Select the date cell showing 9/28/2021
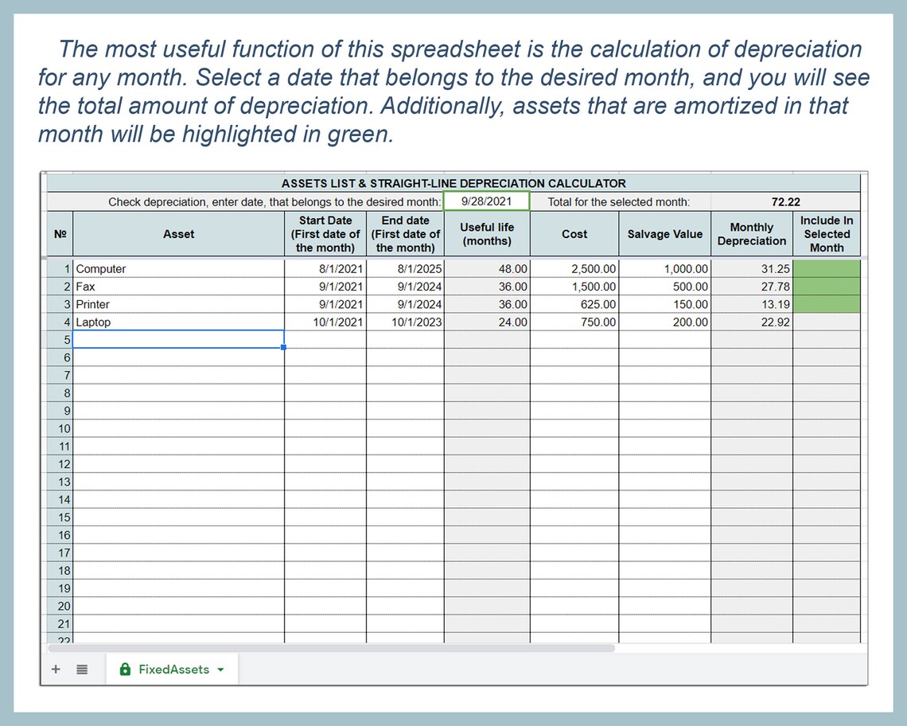This screenshot has height=726, width=907. point(486,201)
